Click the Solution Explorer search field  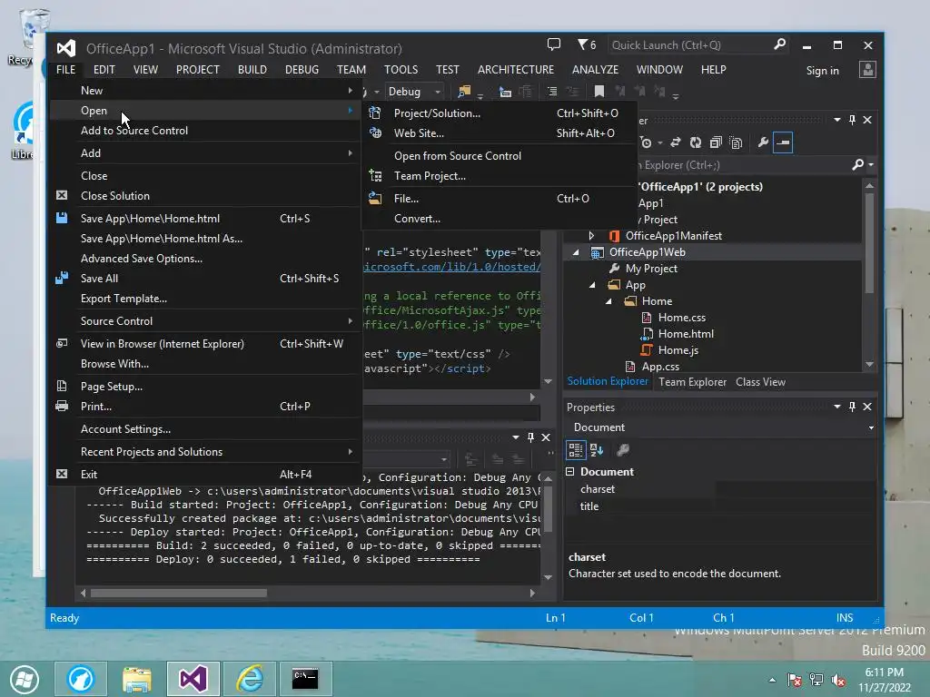pos(745,165)
